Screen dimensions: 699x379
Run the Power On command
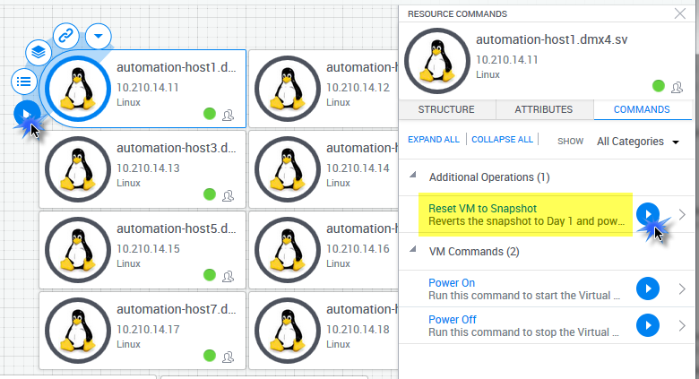tap(647, 289)
